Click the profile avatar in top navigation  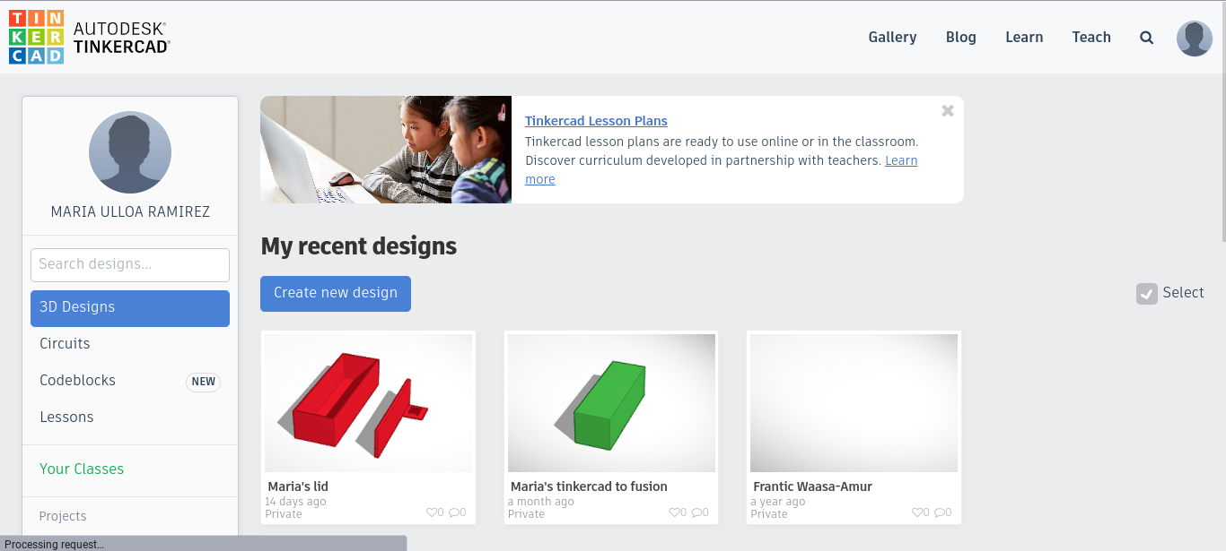[x=1194, y=38]
